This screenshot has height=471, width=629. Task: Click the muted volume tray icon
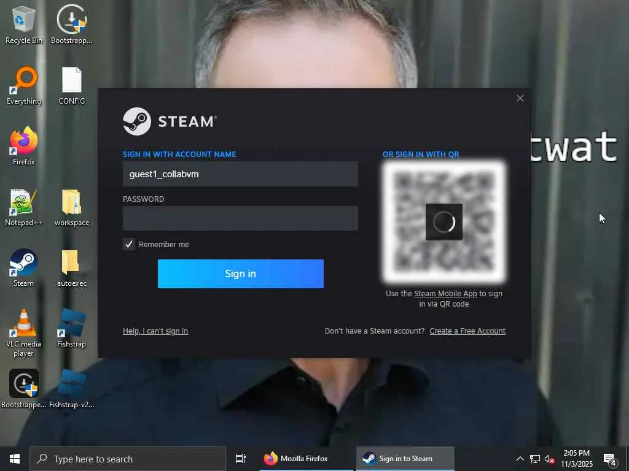click(550, 459)
